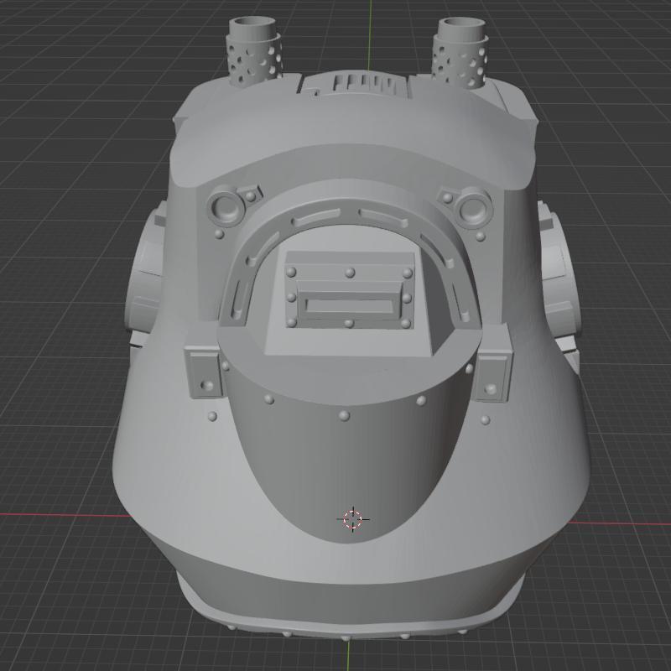Select the left perforated exhaust pipe

pyautogui.click(x=253, y=51)
